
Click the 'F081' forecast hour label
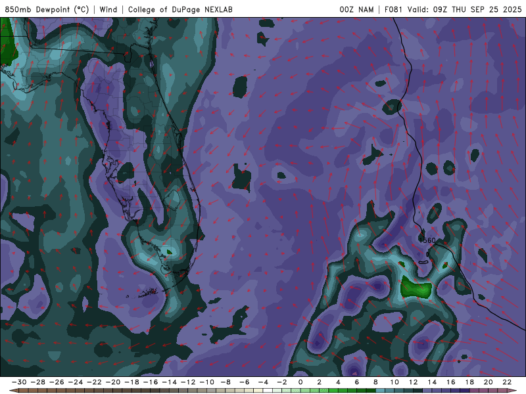(393, 10)
